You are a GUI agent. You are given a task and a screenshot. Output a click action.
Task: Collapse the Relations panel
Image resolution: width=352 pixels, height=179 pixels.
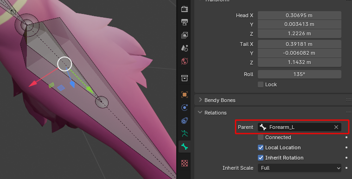[x=200, y=112]
